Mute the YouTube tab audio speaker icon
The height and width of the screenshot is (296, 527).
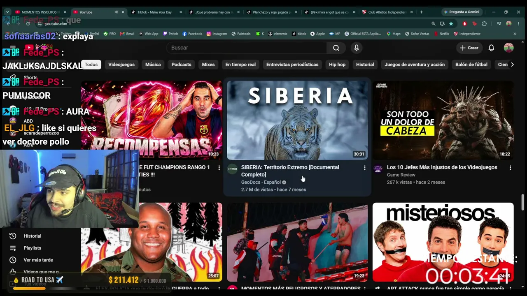coord(116,12)
